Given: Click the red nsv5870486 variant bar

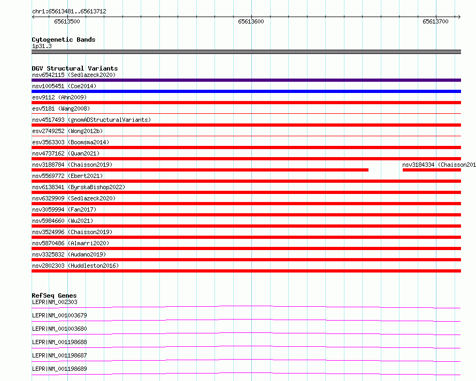Looking at the screenshot, I should tap(246, 248).
